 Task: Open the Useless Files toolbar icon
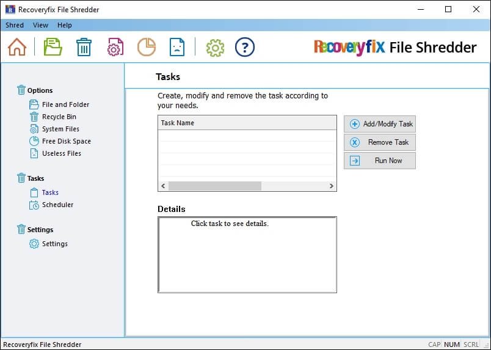click(x=176, y=47)
